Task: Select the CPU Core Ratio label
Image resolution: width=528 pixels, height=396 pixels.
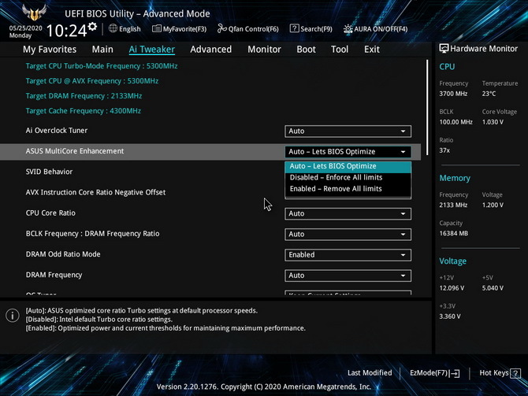Action: coord(50,213)
